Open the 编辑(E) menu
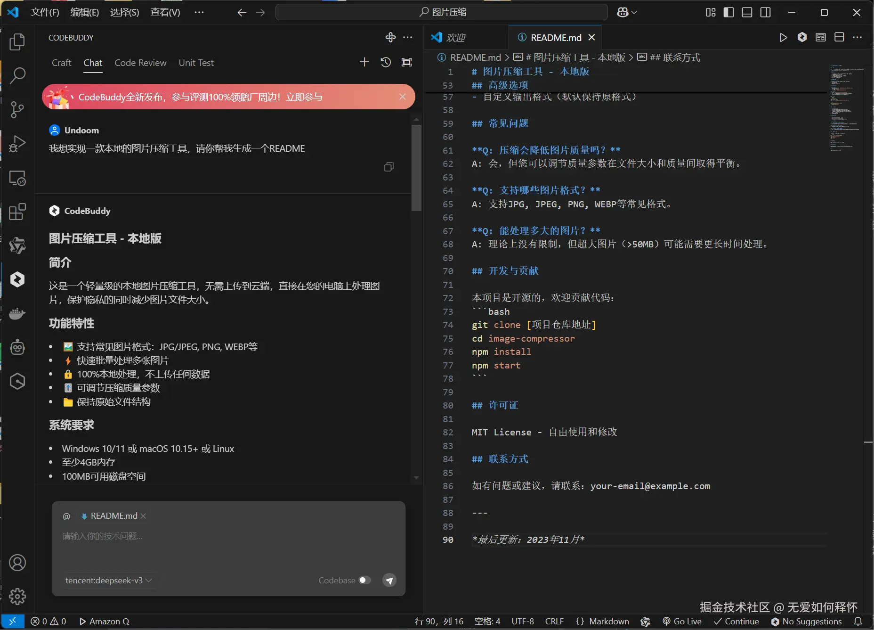The image size is (874, 630). point(85,13)
